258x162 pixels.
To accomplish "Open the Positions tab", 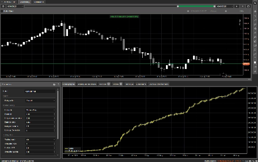I will [104, 84].
